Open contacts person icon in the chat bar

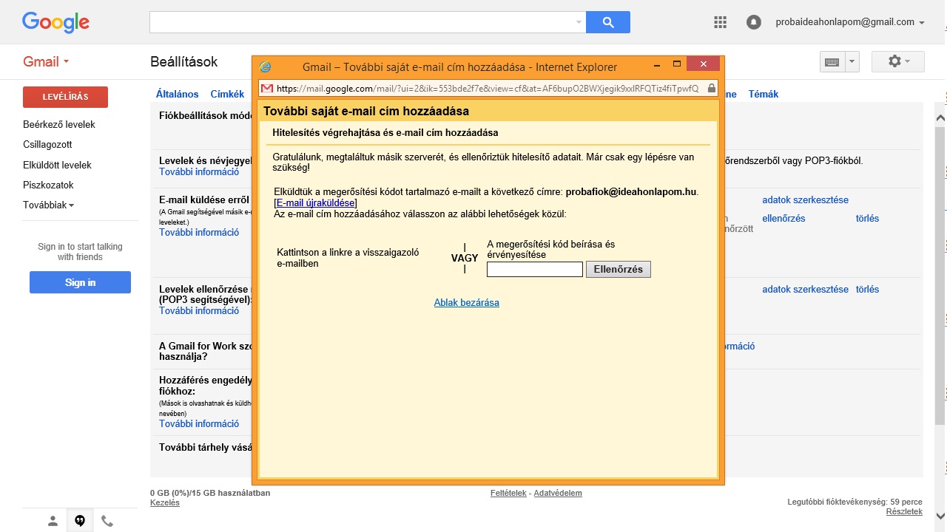tap(53, 521)
